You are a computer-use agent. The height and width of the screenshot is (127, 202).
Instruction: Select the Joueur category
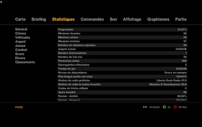(20, 46)
